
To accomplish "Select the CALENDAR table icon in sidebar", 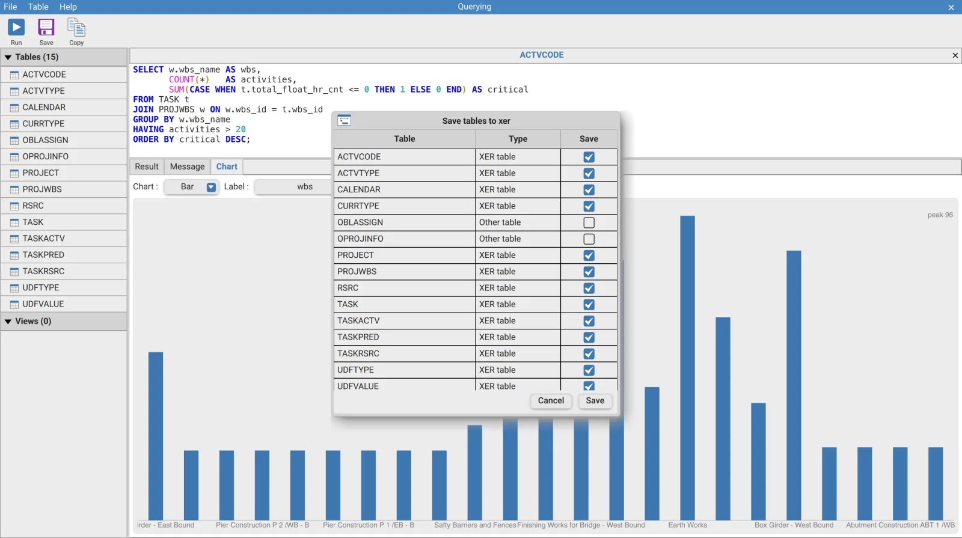I will (14, 108).
